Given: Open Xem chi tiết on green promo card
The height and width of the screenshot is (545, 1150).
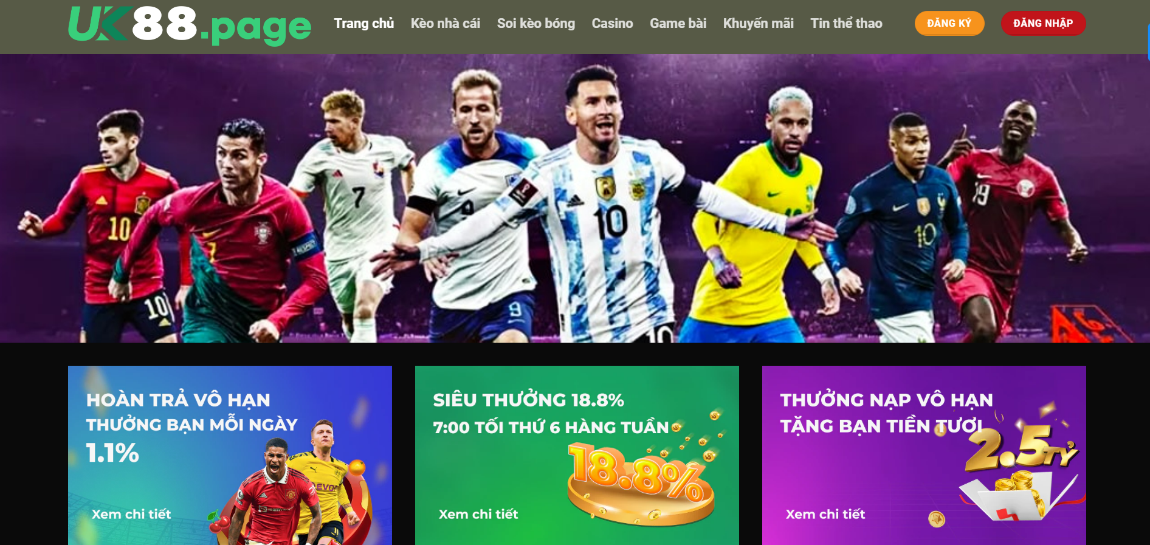Looking at the screenshot, I should tap(478, 514).
